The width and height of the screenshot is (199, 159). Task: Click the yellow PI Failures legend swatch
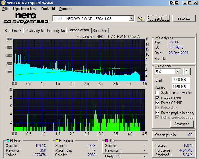click(57, 141)
